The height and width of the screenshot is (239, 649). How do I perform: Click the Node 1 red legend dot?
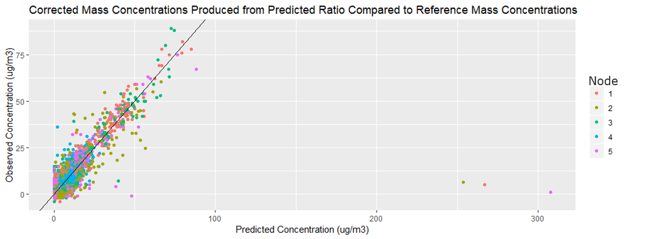point(598,93)
